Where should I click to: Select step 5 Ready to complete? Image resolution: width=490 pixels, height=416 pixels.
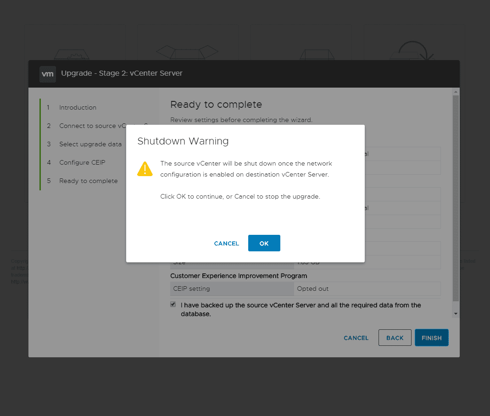coord(82,181)
